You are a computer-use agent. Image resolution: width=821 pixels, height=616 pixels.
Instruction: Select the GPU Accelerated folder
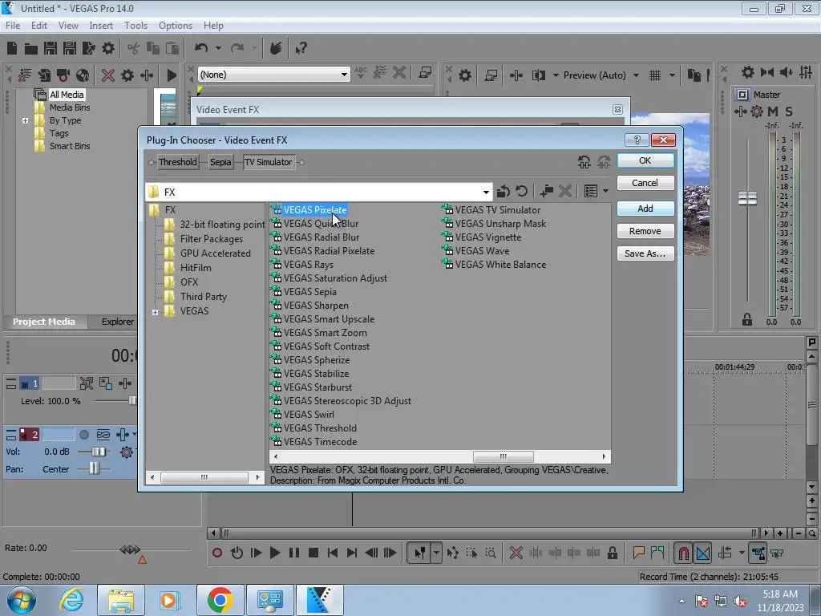[x=215, y=253]
